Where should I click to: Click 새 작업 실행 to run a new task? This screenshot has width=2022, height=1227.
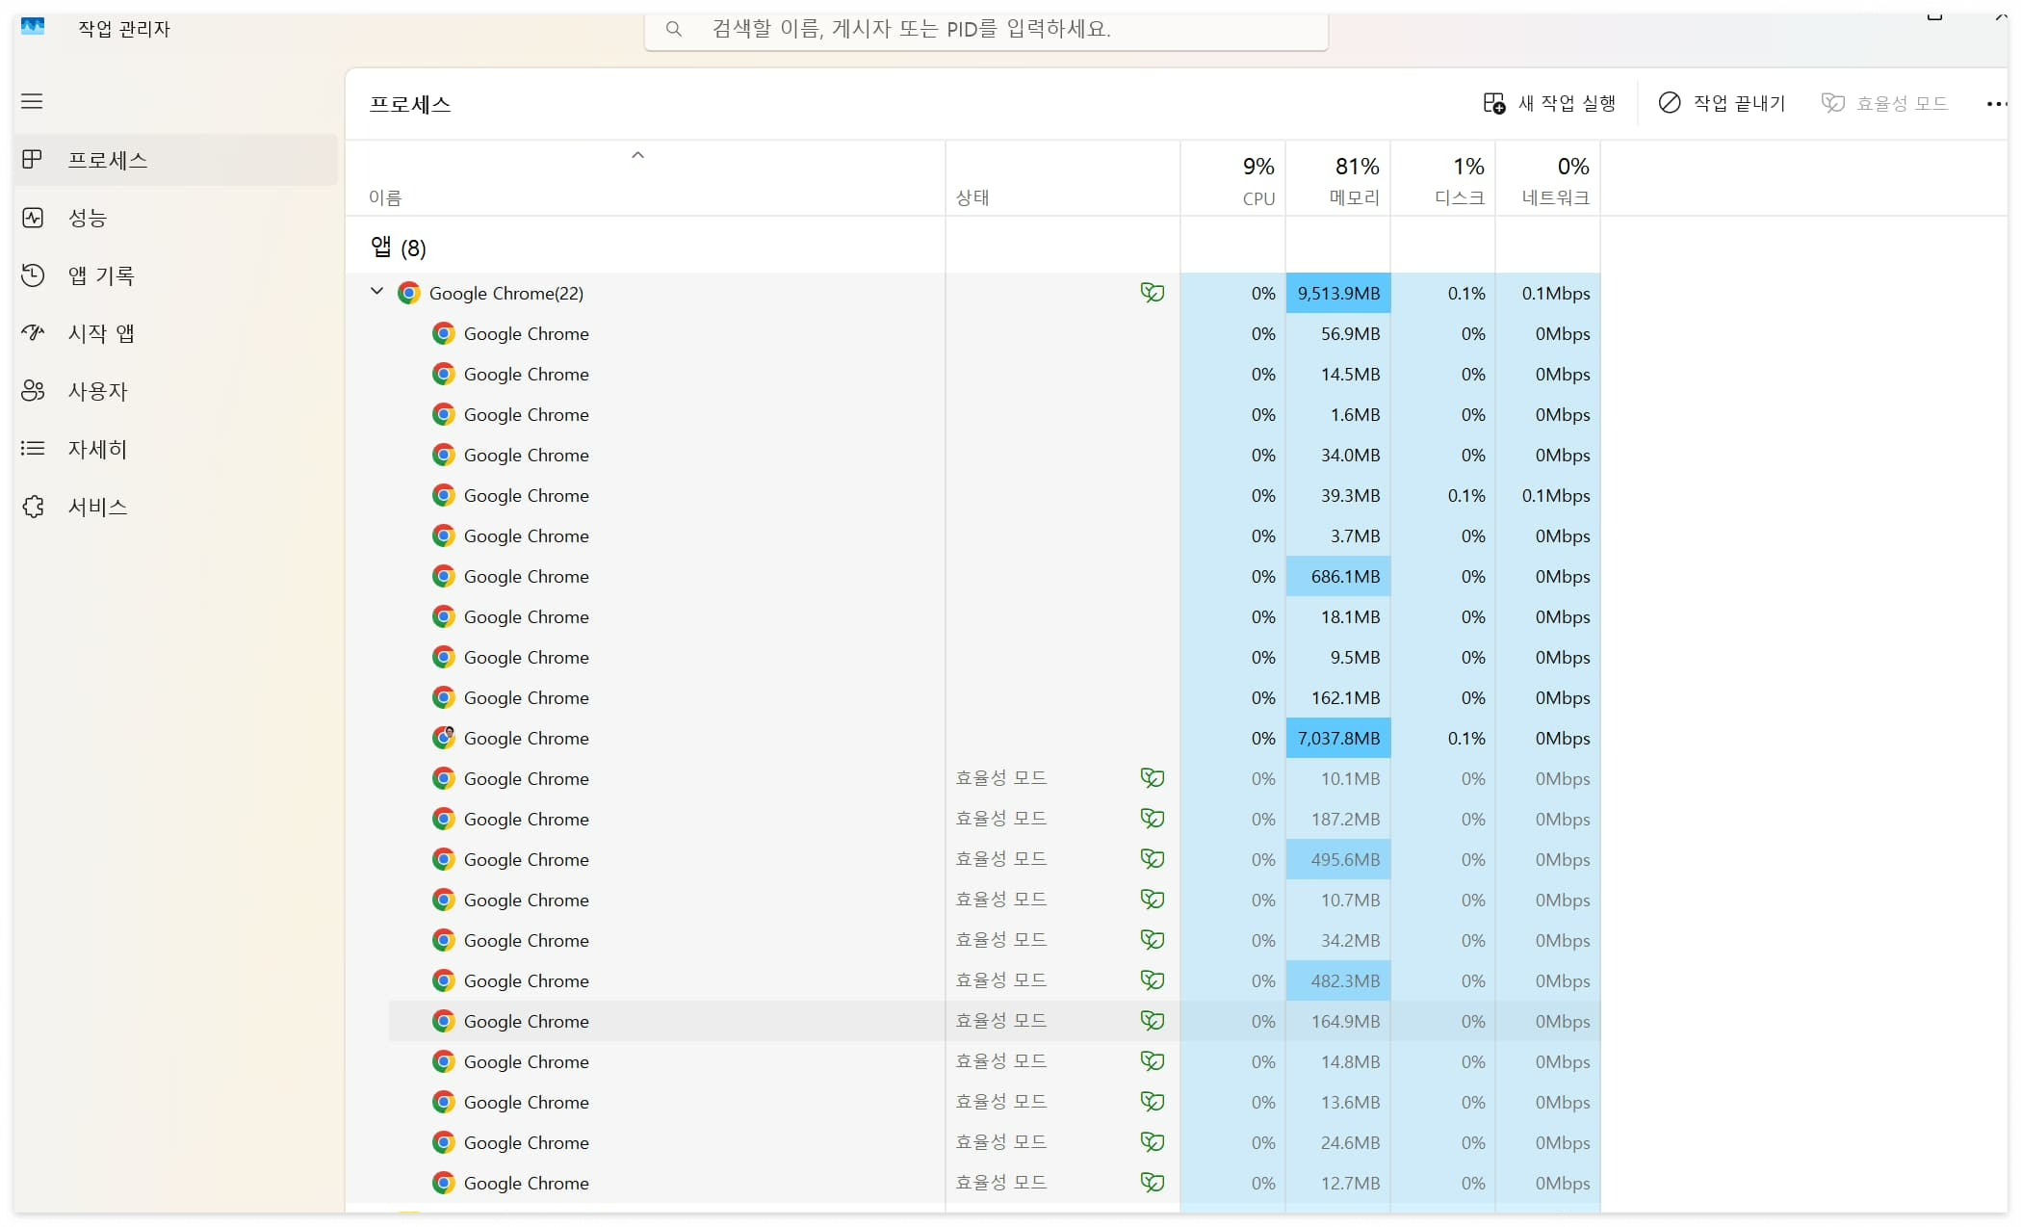tap(1549, 102)
